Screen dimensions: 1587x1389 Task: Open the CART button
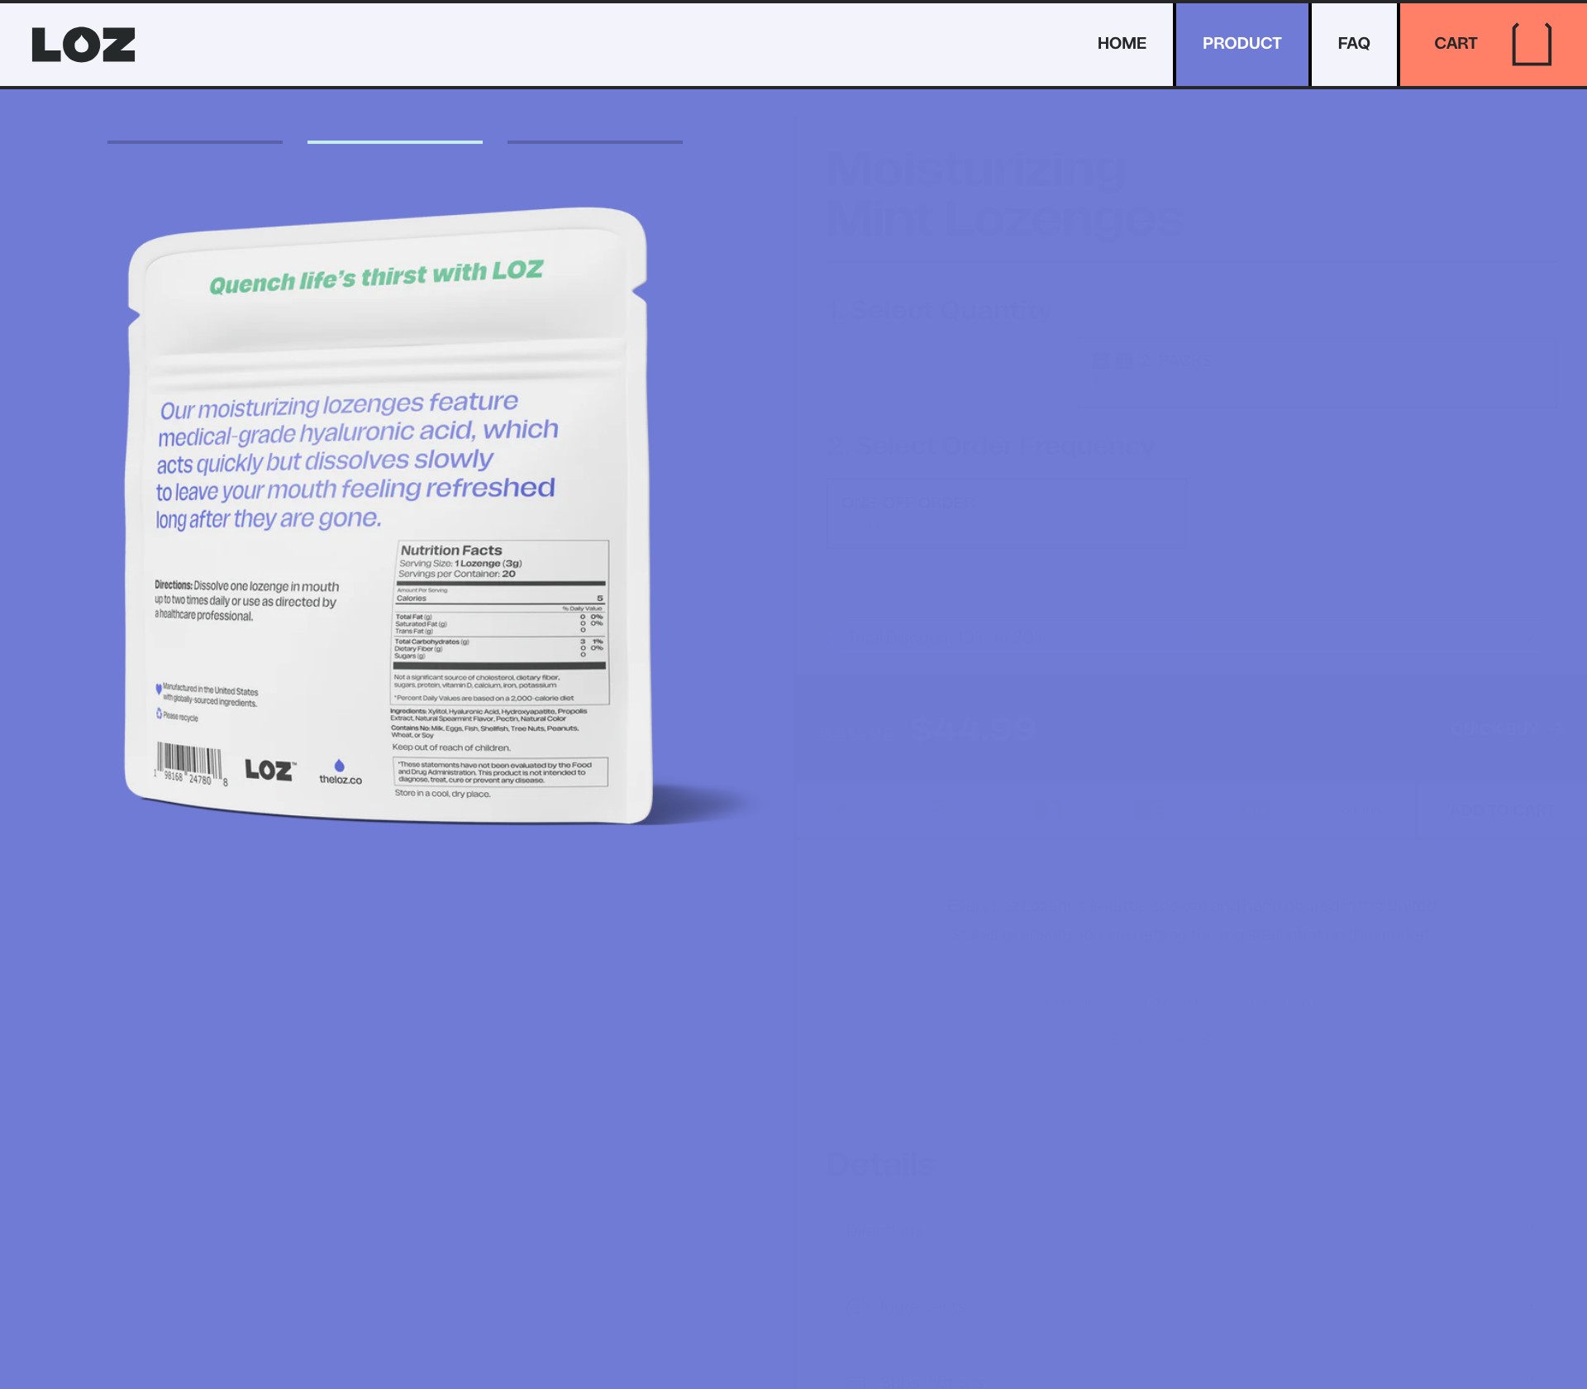[1493, 44]
